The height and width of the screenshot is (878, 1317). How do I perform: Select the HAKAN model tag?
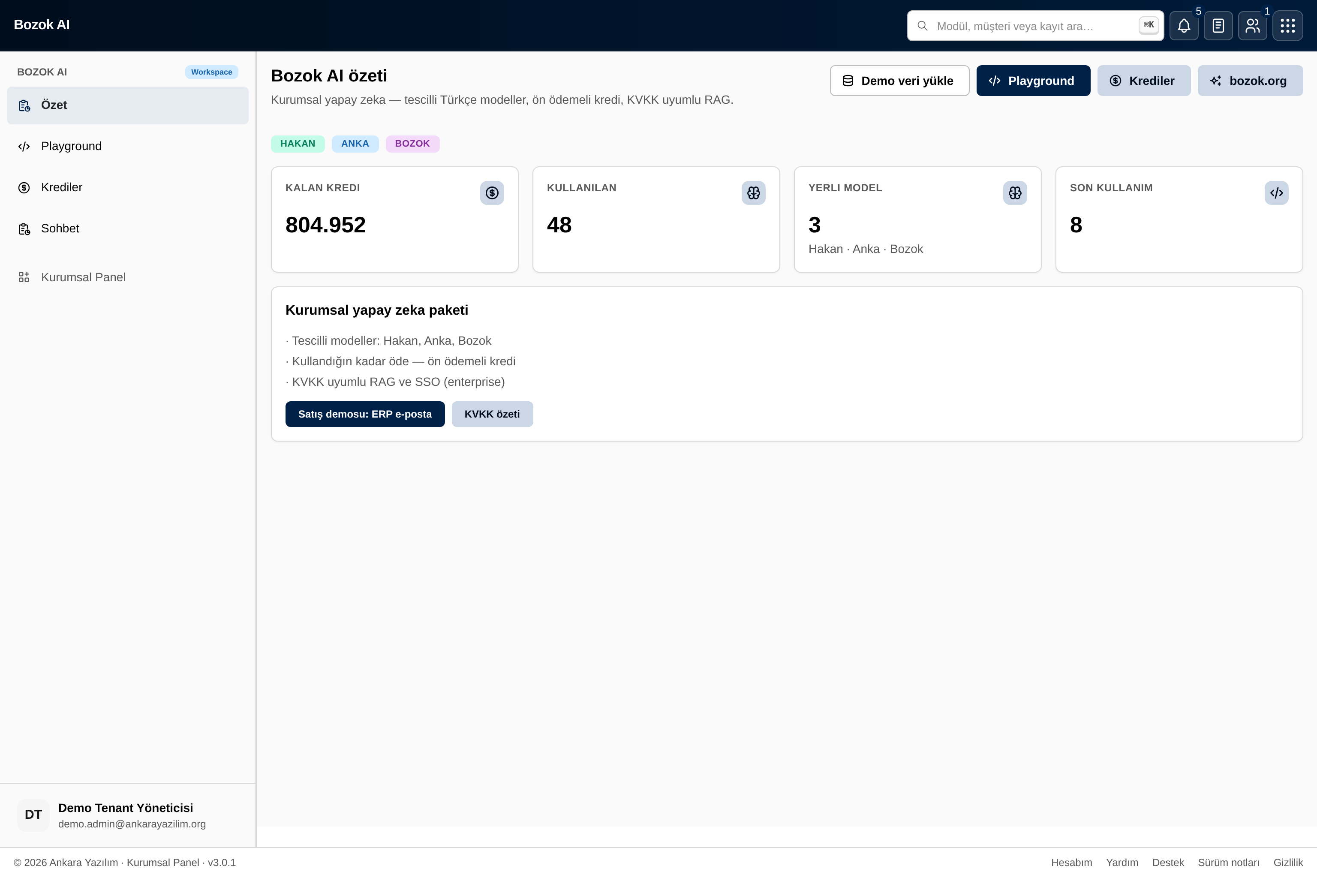298,144
